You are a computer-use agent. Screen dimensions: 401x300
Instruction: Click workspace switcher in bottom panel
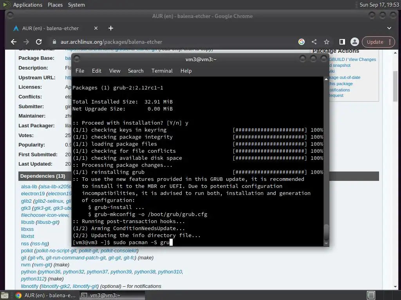pyautogui.click(x=371, y=295)
